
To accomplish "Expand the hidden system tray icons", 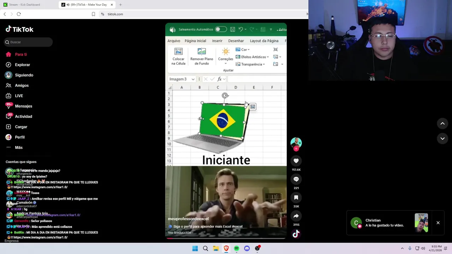I will 402,248.
